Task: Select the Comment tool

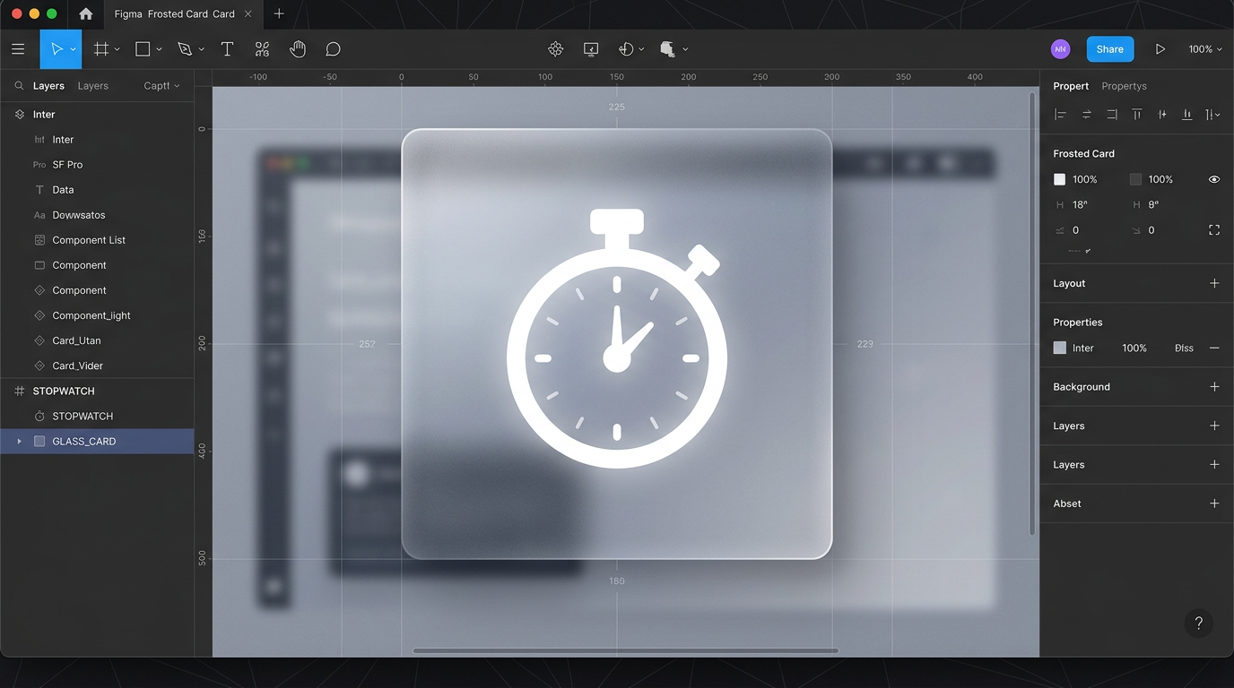Action: click(x=333, y=49)
